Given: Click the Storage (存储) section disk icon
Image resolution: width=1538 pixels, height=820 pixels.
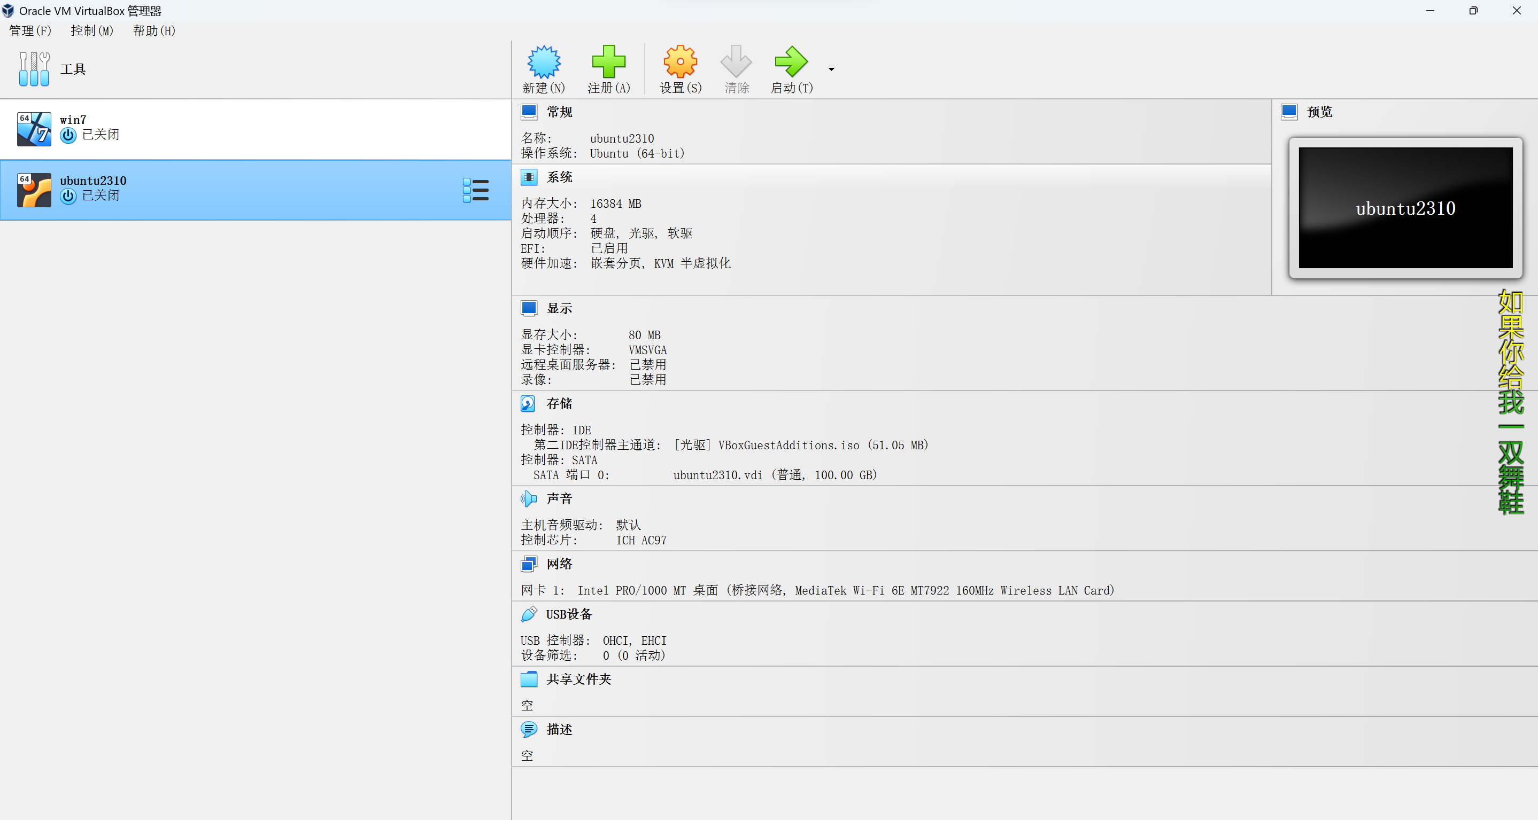Looking at the screenshot, I should (x=528, y=404).
